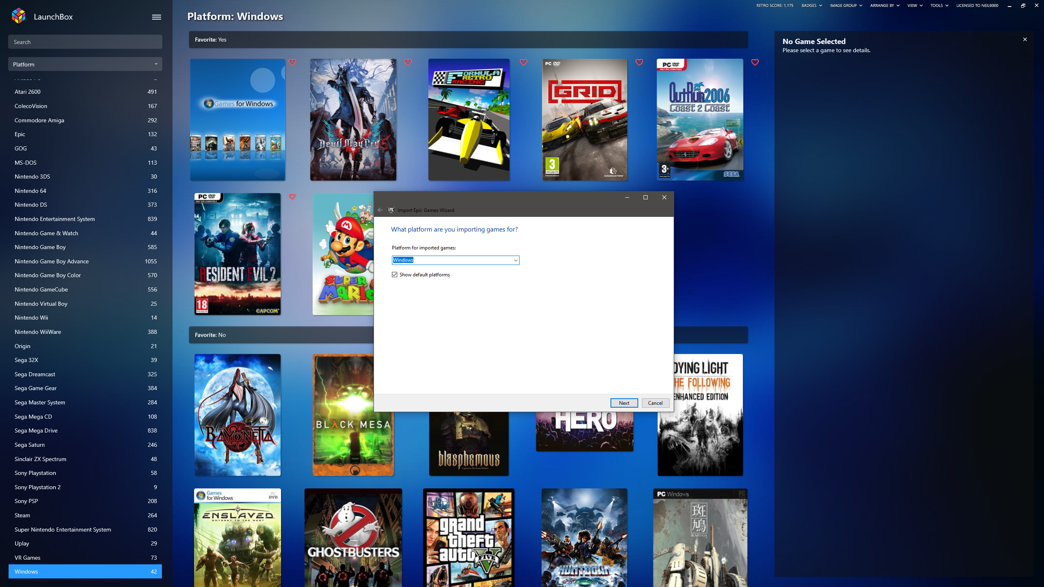Toggle favorite heart on Games for Windows
This screenshot has width=1044, height=587.
click(x=292, y=62)
